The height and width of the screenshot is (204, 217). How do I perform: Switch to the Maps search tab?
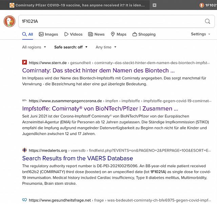[x=118, y=34]
